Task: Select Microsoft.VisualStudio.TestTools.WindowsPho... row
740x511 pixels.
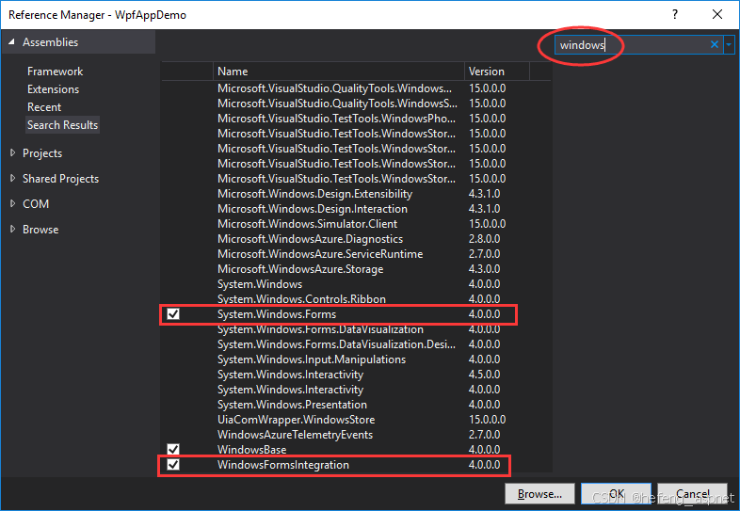Action: pyautogui.click(x=356, y=119)
